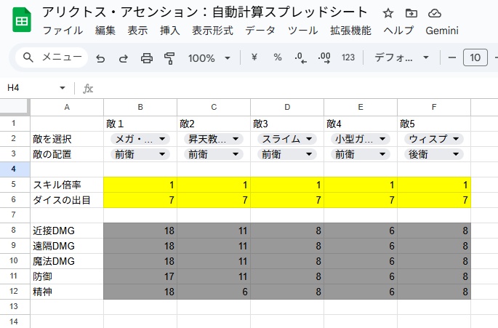
Task: Open the 123 number format menu
Action: [348, 57]
